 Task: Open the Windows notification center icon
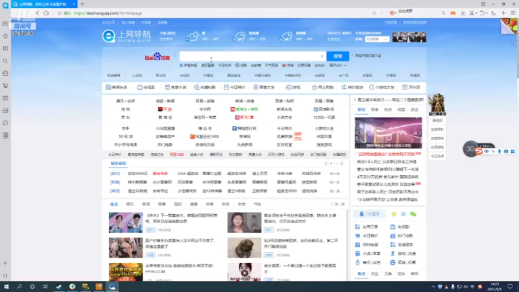coord(510,287)
